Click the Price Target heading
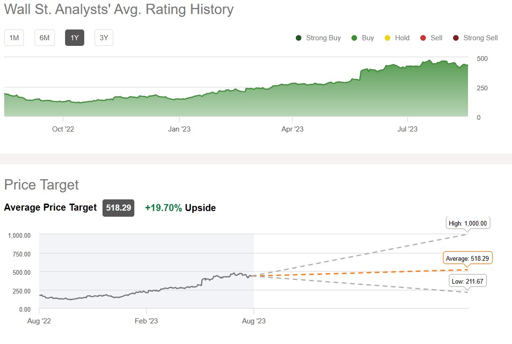Viewport: 512px width, 344px height. (x=42, y=185)
